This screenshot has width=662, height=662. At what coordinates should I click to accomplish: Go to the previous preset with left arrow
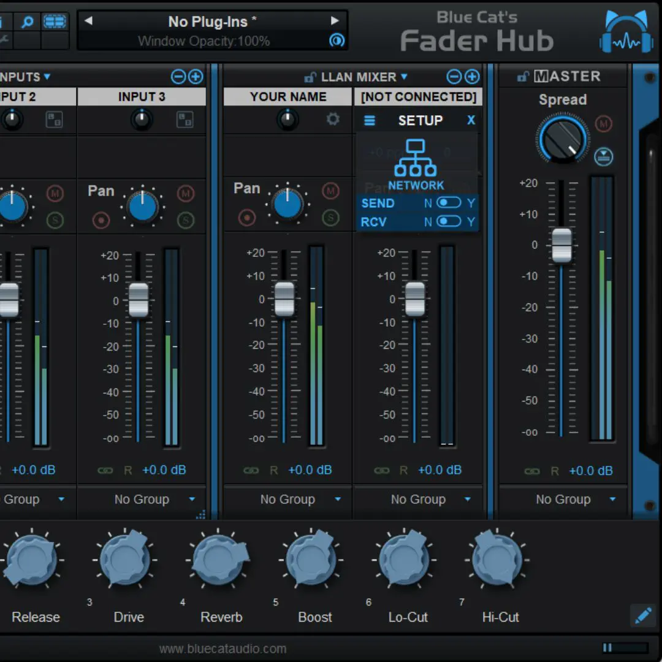(x=88, y=20)
